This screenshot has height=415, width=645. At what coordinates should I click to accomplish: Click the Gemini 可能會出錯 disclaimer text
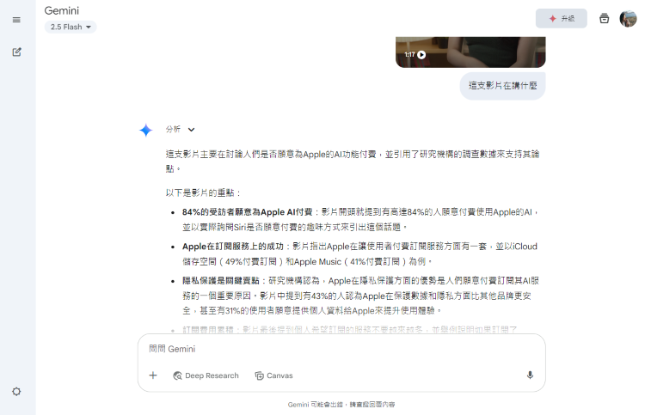pos(341,405)
